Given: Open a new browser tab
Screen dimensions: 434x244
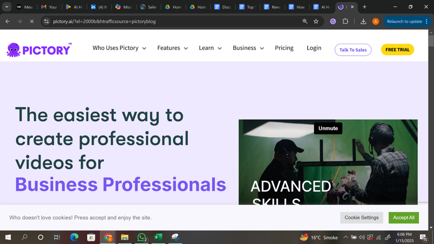Looking at the screenshot, I should (x=364, y=7).
